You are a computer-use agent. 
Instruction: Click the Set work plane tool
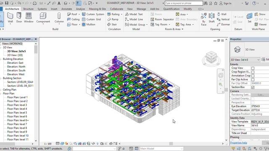point(249,18)
